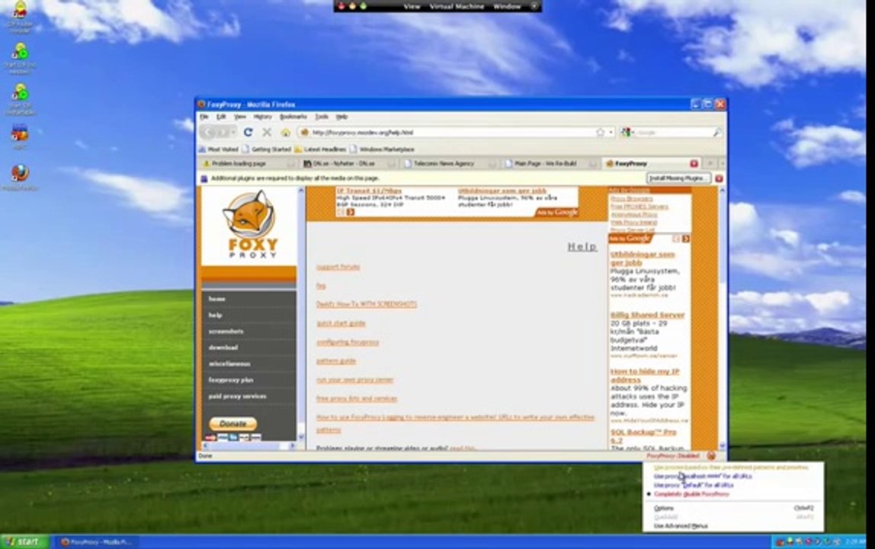Click the sidebar horizontal scrollbar

coord(248,445)
